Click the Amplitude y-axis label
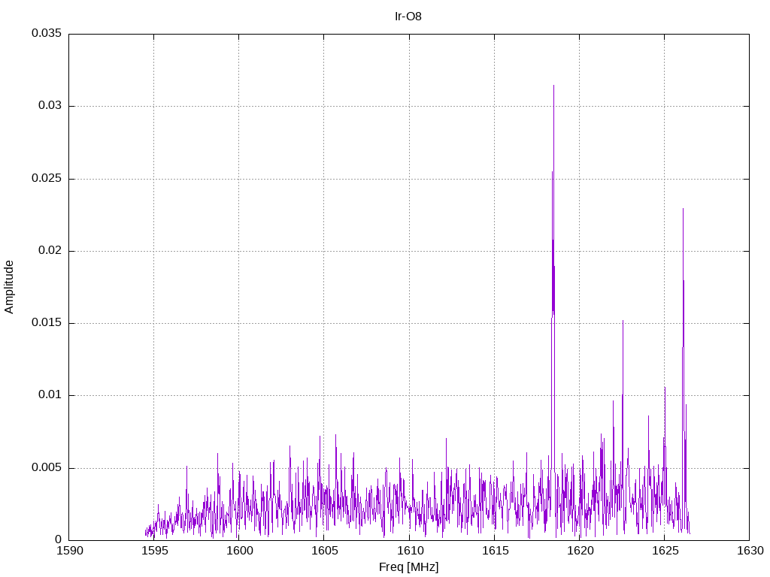Screen dimensions: 770x577 coord(9,287)
